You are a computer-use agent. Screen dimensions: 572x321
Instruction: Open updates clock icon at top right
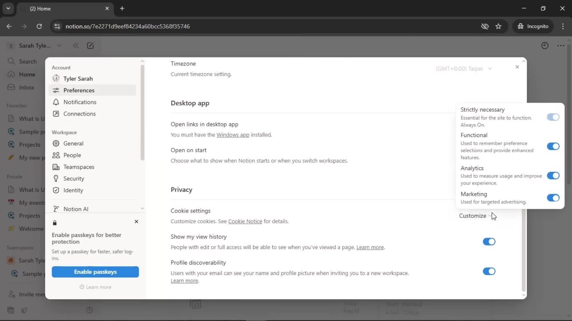(x=545, y=45)
